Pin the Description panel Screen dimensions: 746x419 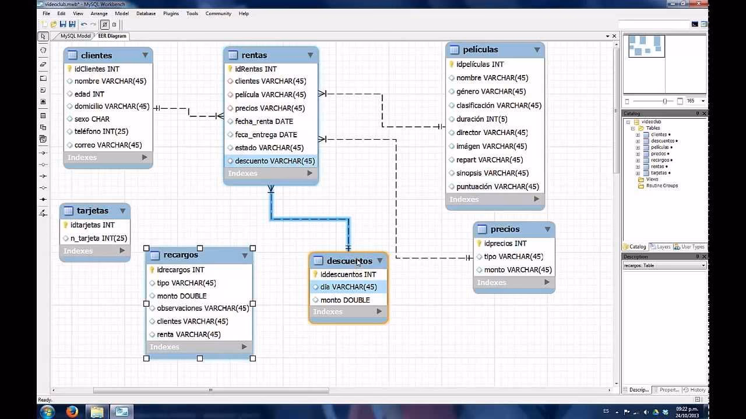(x=698, y=257)
